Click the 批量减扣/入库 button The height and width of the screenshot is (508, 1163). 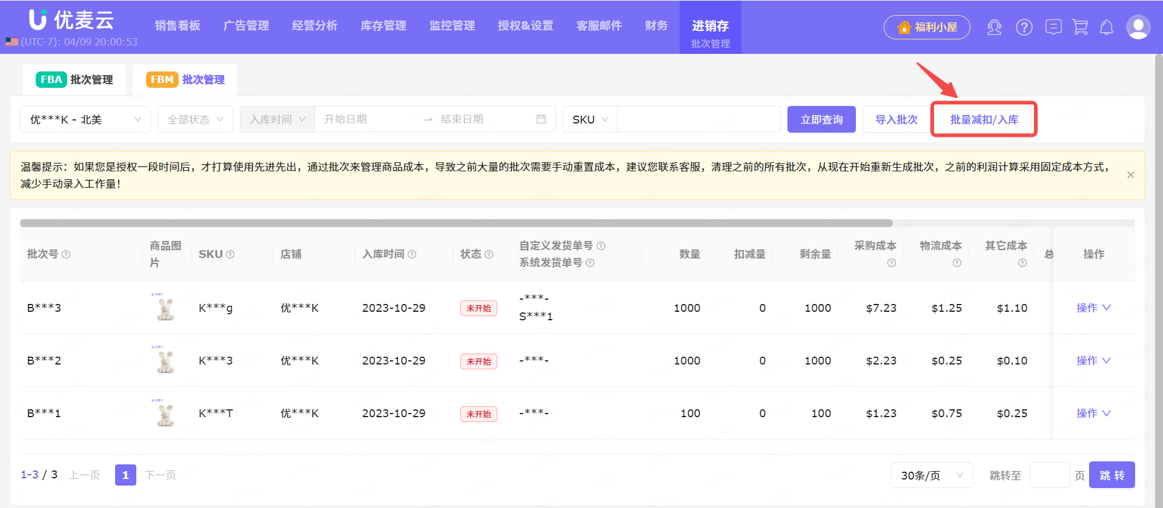pyautogui.click(x=984, y=119)
